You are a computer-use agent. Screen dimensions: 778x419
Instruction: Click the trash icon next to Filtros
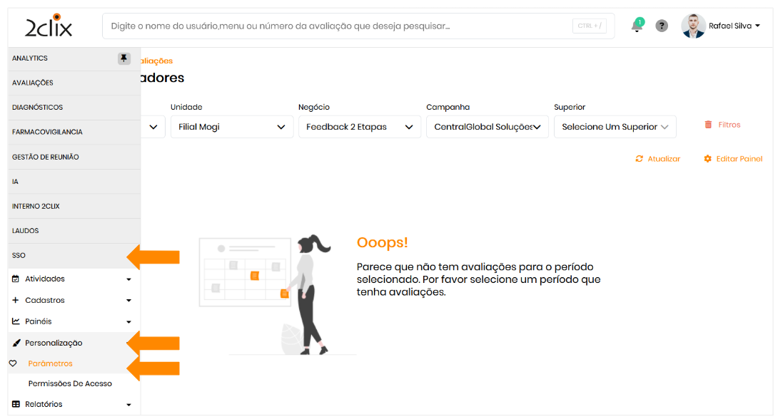pos(708,125)
